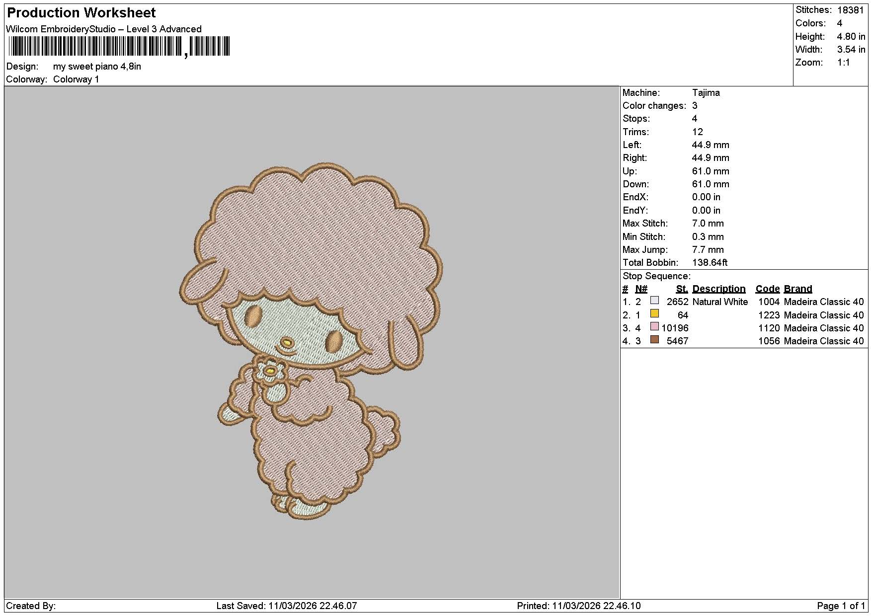The image size is (872, 616).
Task: Click the Trims value 12
Action: pyautogui.click(x=697, y=132)
